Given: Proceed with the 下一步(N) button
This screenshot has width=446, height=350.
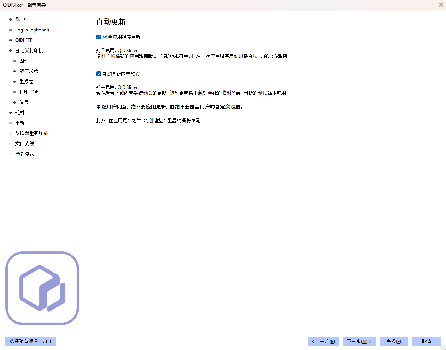Looking at the screenshot, I should [x=359, y=342].
